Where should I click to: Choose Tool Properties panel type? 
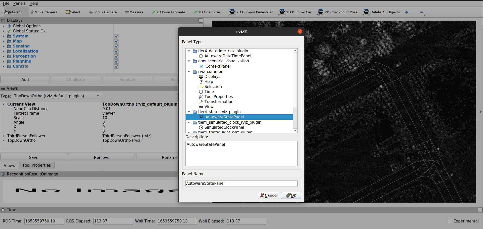[x=218, y=97]
